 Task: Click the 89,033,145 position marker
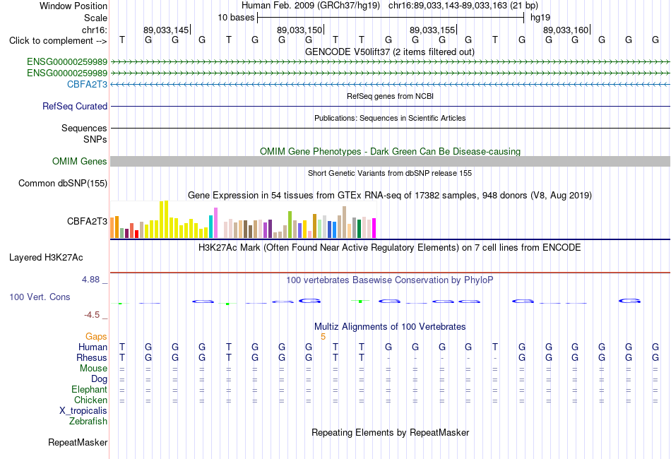(166, 30)
